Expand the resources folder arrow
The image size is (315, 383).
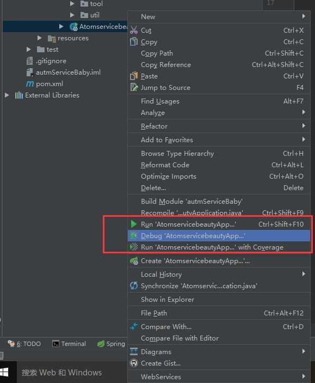pos(39,38)
